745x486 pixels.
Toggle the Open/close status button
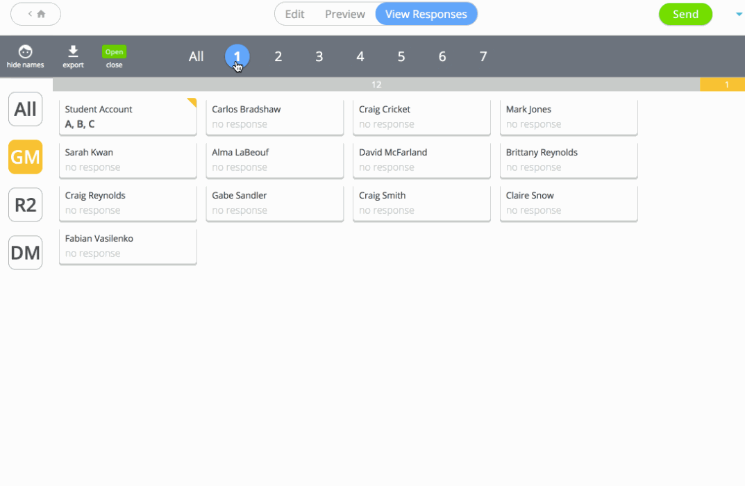coord(114,56)
